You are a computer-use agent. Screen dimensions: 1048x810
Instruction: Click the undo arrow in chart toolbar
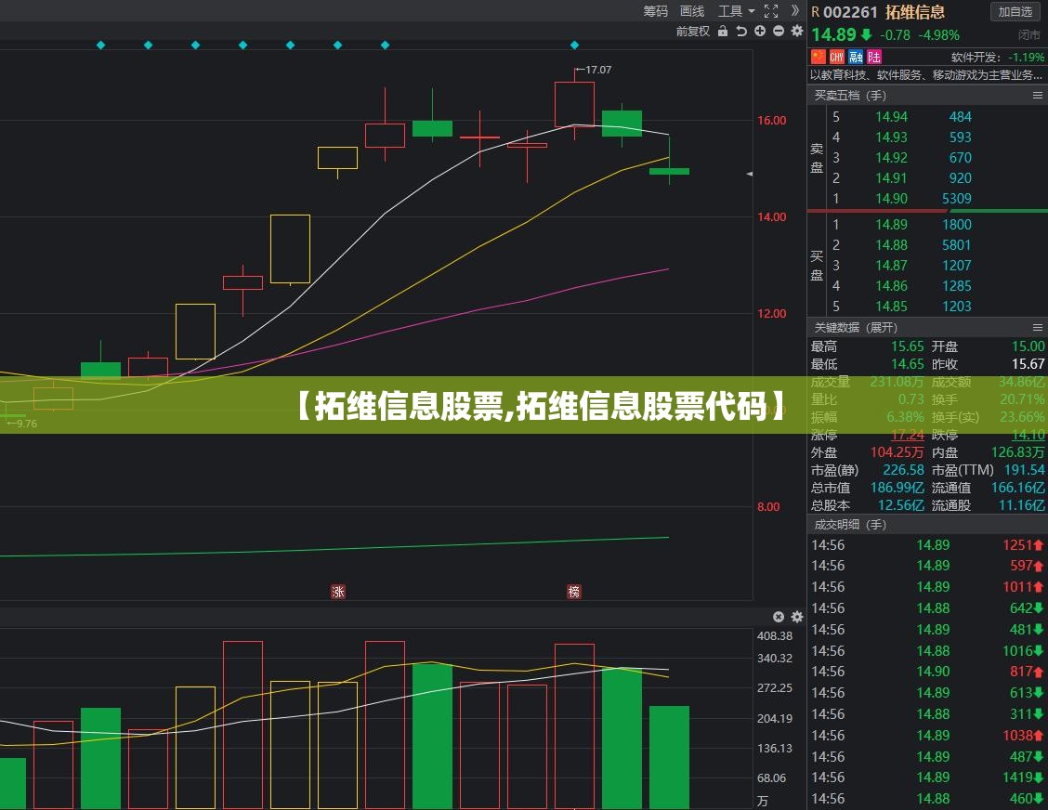(x=741, y=31)
